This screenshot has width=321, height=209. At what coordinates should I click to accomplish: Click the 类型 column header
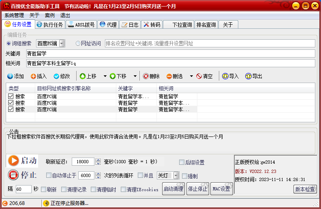point(21,88)
